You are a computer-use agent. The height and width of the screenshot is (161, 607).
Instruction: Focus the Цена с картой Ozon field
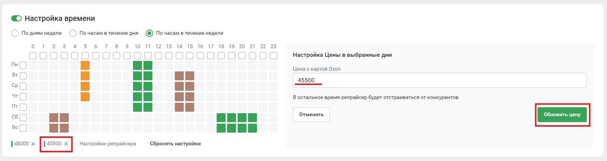[x=439, y=80]
